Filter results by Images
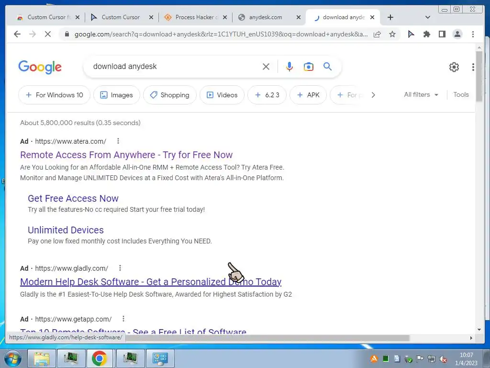 coord(117,95)
